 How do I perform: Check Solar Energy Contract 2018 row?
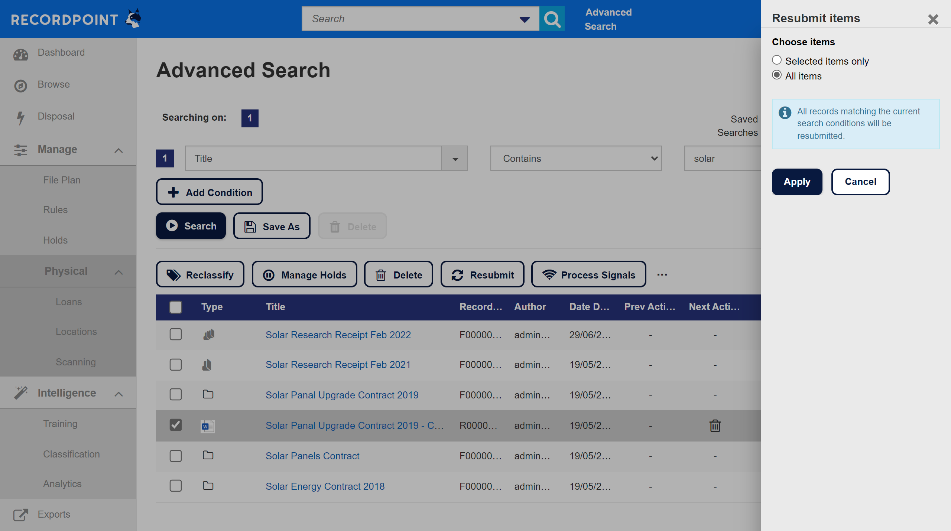pos(176,486)
